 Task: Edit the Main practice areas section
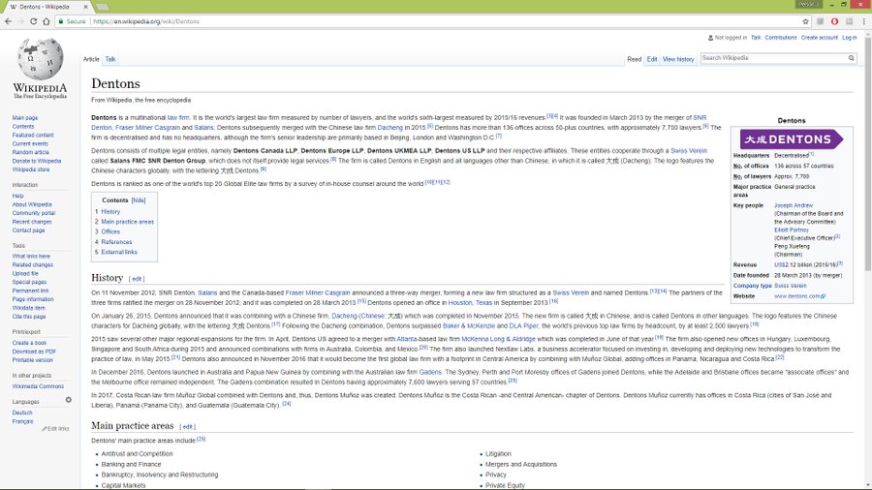click(x=187, y=427)
